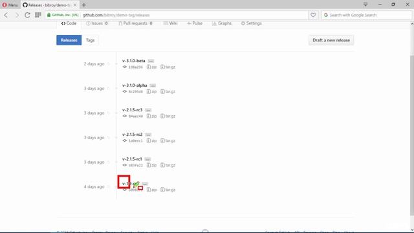Viewport: 414px width, 233px height.
Task: Open the v-2.1.5-rc3 commit hash
Action: (x=135, y=116)
